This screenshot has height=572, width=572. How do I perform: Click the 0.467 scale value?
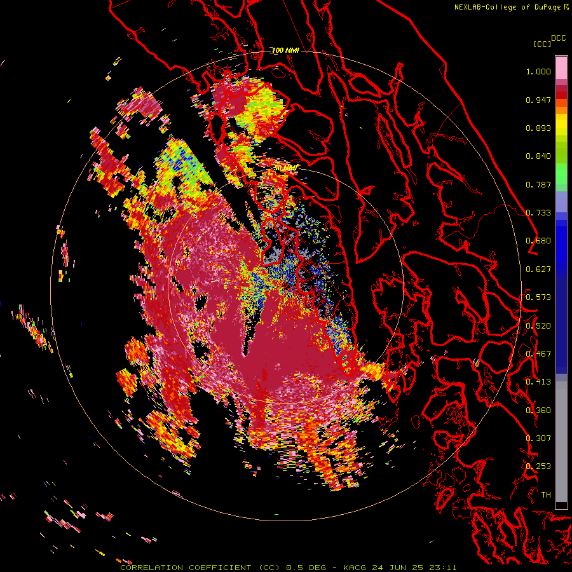point(538,354)
